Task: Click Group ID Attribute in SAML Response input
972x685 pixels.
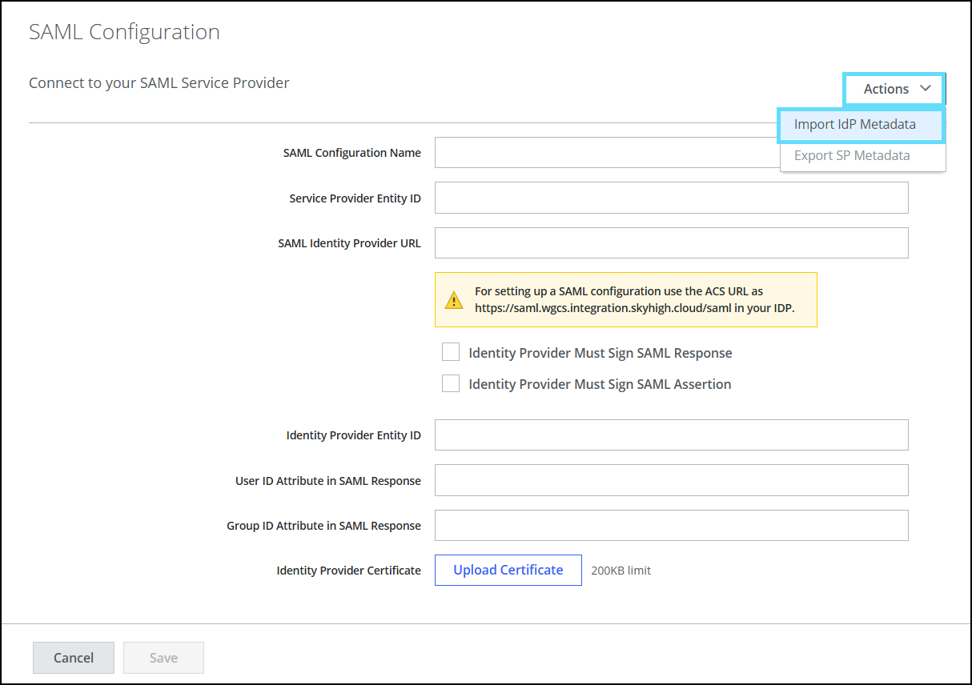Action: coord(671,526)
